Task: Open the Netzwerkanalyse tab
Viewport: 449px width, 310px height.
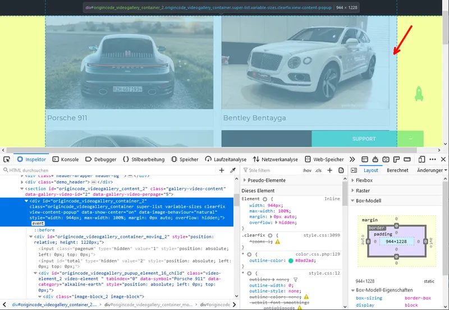Action: click(x=275, y=159)
